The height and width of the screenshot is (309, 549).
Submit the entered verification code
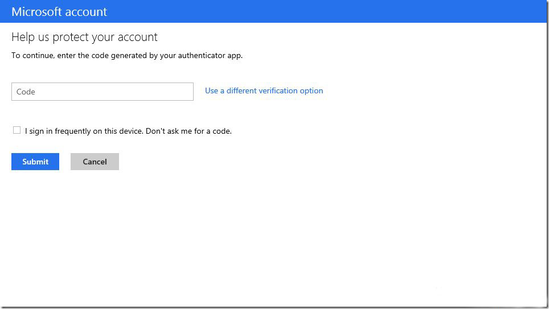(35, 162)
